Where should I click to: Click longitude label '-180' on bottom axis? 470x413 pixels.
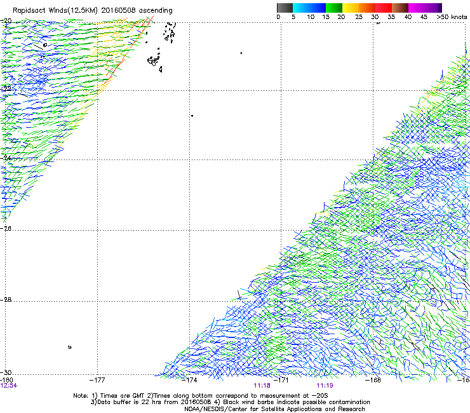[6, 380]
